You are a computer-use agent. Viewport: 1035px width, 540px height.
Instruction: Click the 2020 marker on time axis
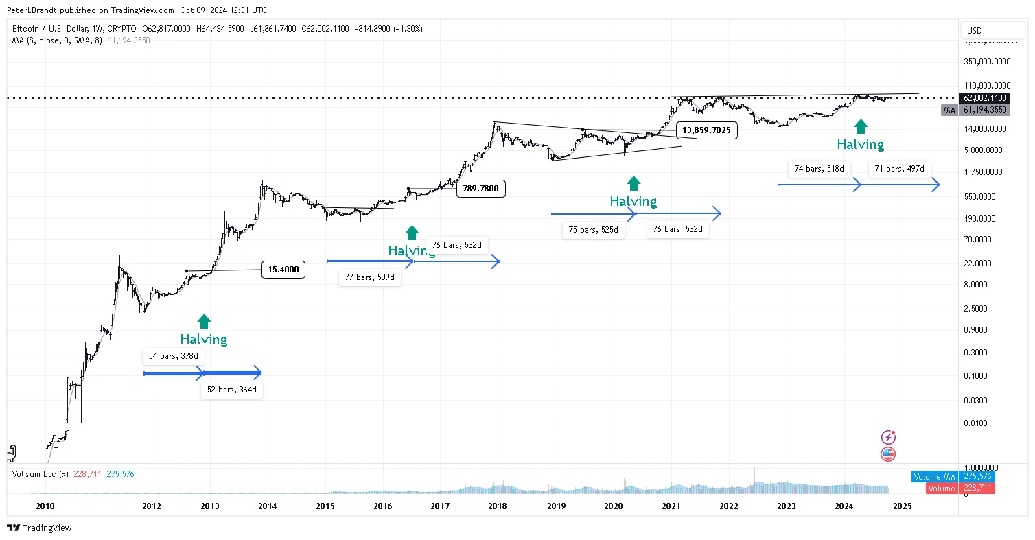[614, 506]
